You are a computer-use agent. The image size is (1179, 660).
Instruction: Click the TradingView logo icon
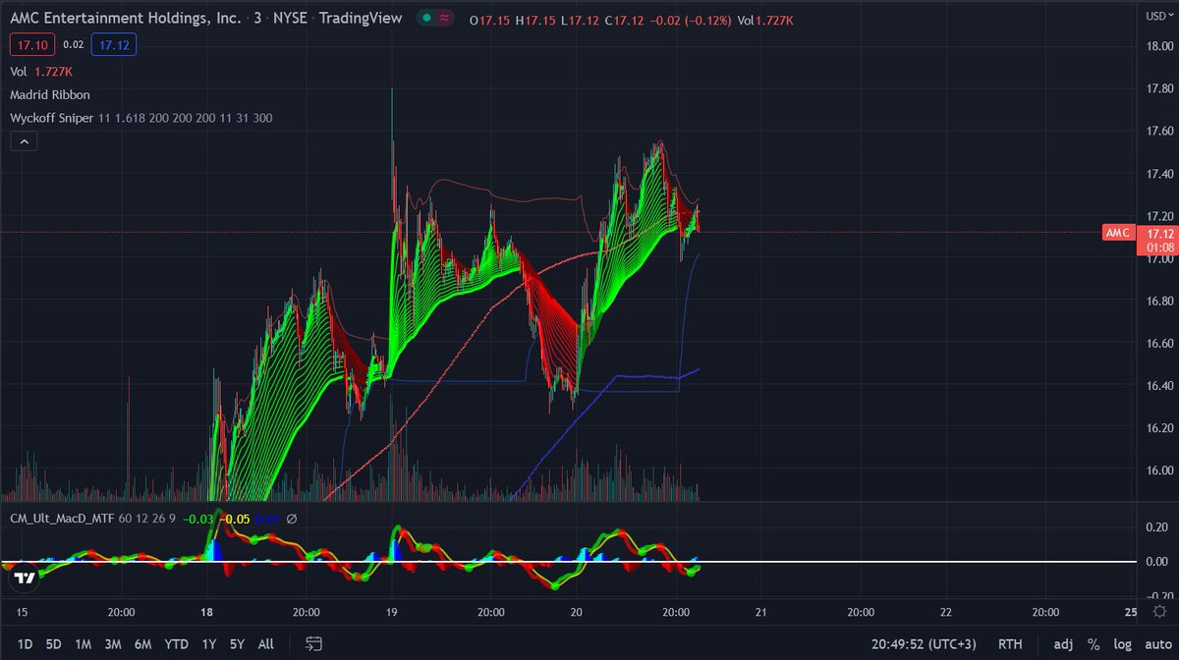[27, 579]
